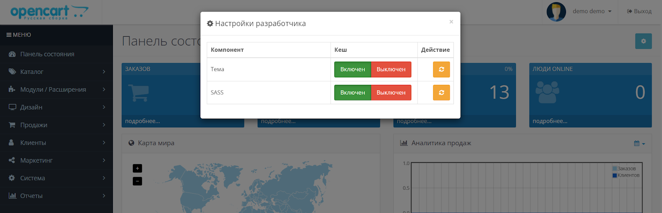Click the demo user avatar

[556, 12]
